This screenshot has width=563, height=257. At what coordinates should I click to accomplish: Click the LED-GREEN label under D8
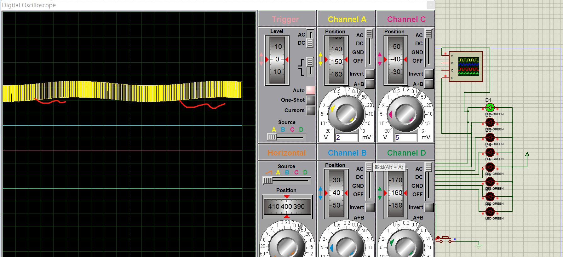tap(494, 218)
